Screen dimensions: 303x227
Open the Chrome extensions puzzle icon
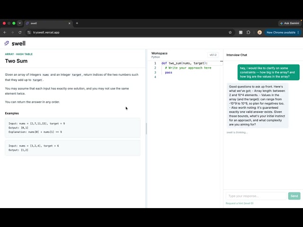pos(248,33)
